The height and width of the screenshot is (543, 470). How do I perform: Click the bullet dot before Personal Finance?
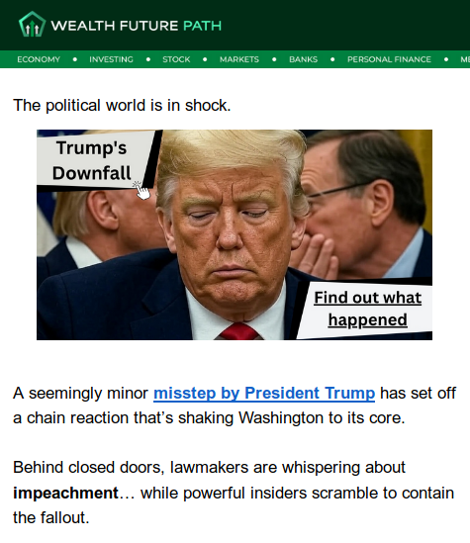point(332,59)
